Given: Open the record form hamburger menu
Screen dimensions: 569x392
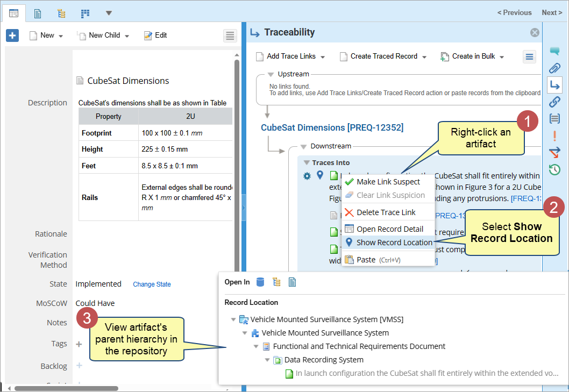Looking at the screenshot, I should click(230, 35).
